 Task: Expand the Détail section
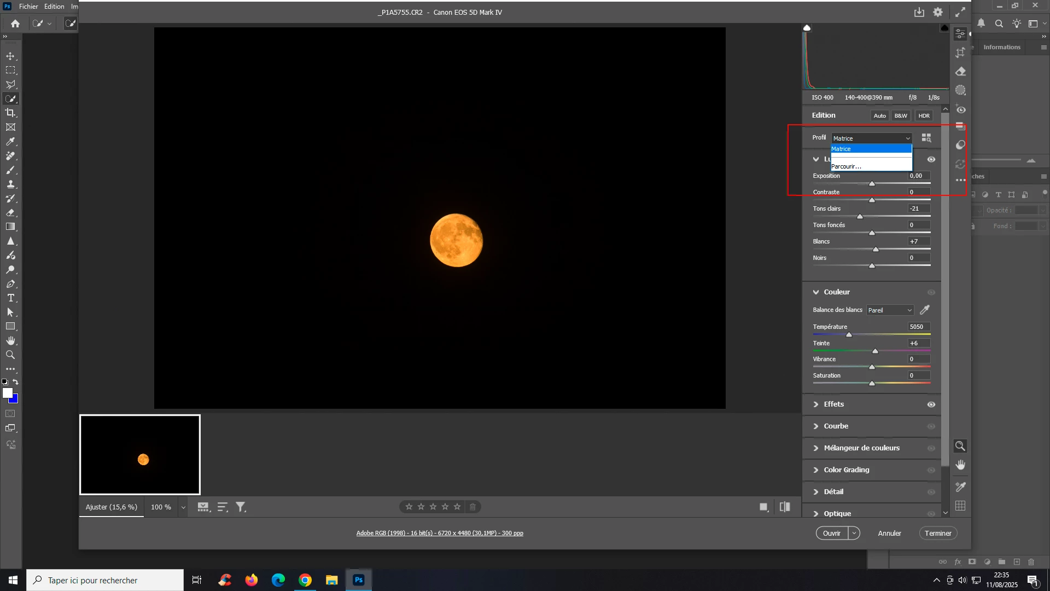833,491
